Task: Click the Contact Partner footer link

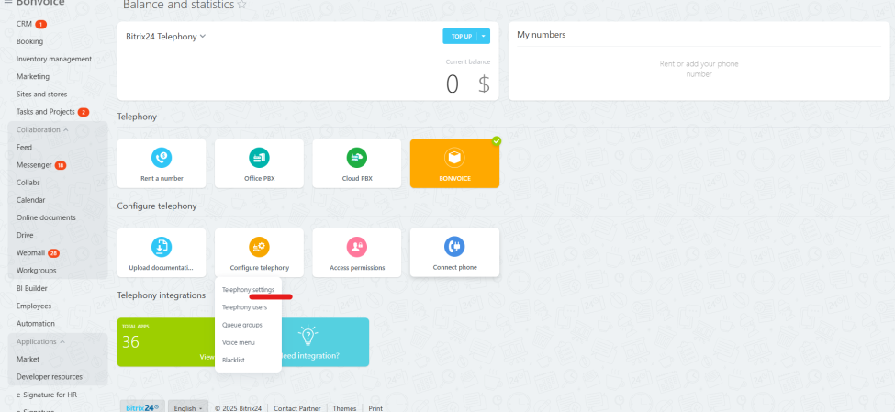Action: click(296, 408)
